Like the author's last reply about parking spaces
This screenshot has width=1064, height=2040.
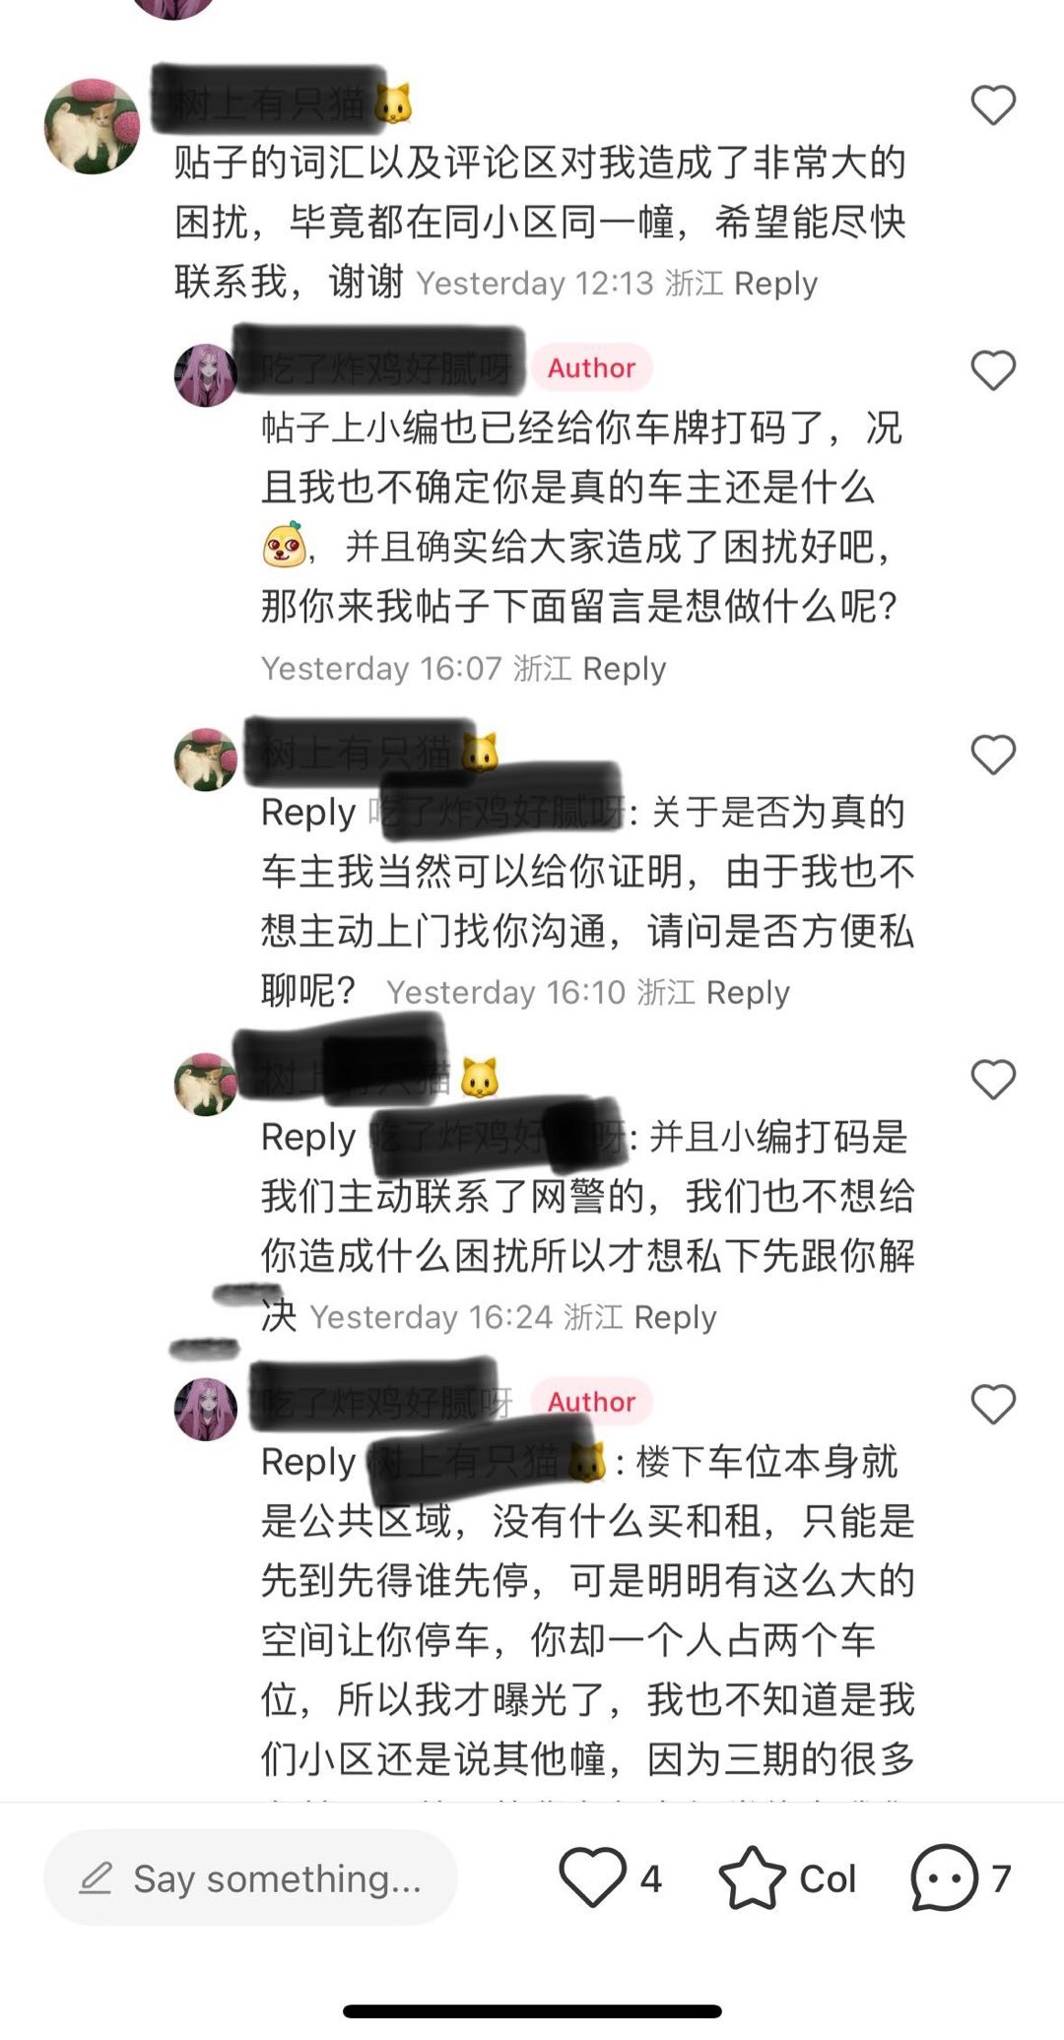point(993,1404)
